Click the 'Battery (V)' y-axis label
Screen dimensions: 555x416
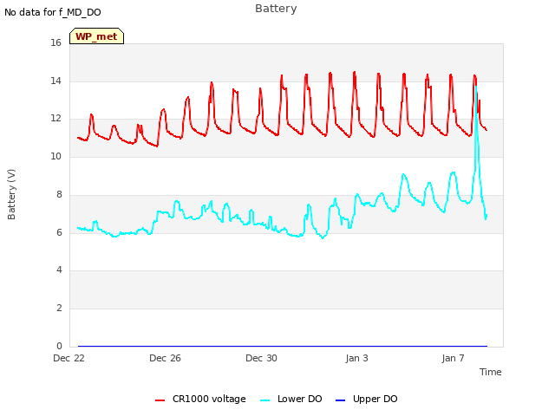(11, 194)
